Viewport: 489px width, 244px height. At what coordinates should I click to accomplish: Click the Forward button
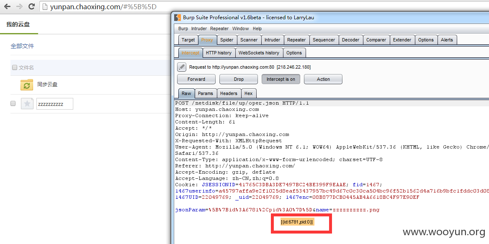pos(196,79)
